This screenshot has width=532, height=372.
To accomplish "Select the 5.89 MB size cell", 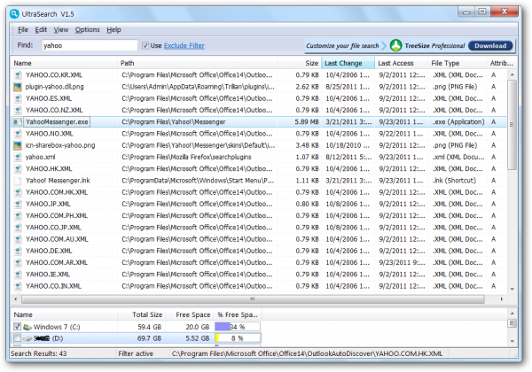I will tap(307, 122).
